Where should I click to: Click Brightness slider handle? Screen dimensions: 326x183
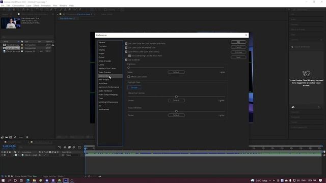[x=128, y=68]
